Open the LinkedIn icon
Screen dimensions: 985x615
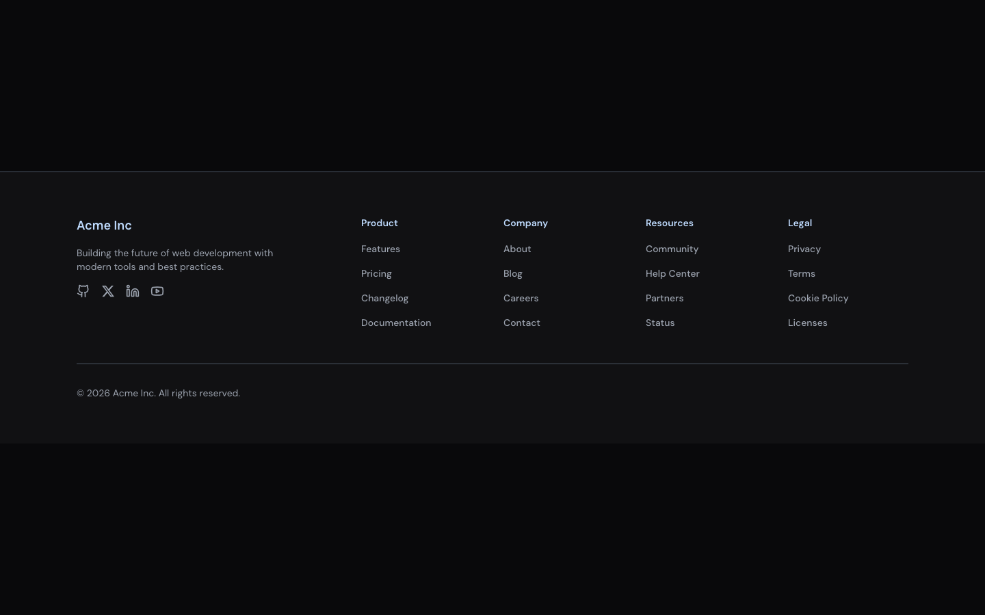pos(132,291)
